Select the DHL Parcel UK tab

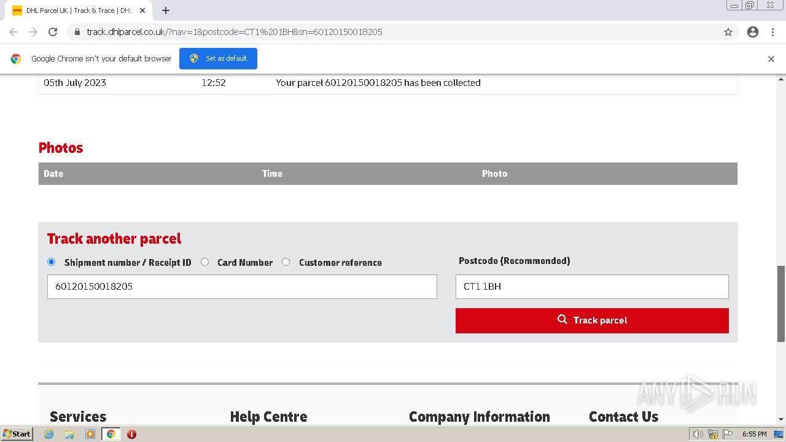[79, 10]
